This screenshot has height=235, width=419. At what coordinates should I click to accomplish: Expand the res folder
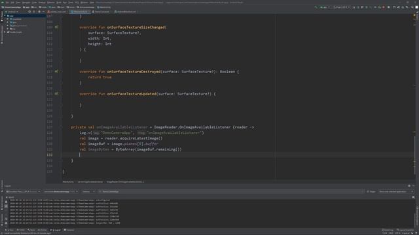coord(8,29)
